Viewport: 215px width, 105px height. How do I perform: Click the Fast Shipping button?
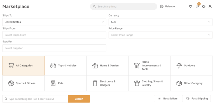[x=196, y=98]
